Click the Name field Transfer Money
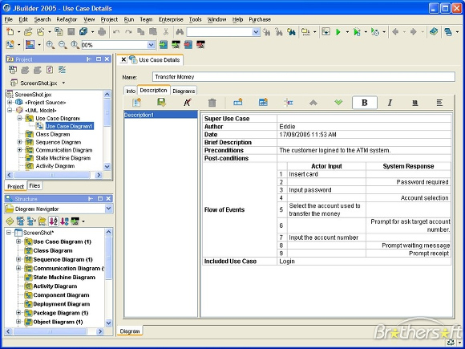Screen dimensions: 465x349 pos(304,77)
